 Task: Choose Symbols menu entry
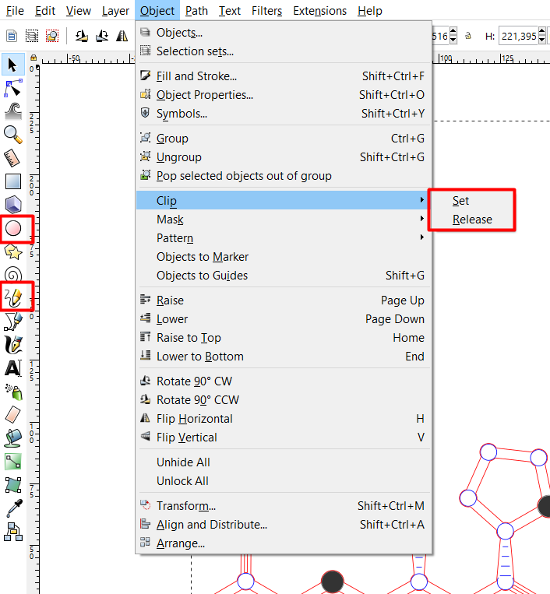[284, 113]
